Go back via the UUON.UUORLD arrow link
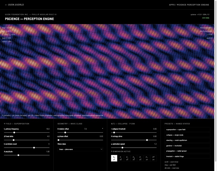This screenshot has width=217, height=171. click(x=14, y=5)
